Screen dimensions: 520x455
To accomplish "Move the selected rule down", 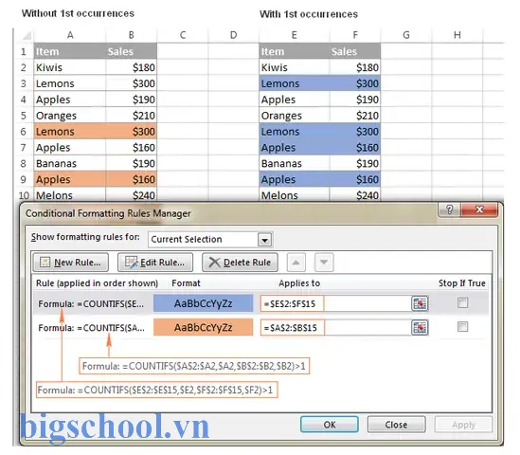I will (x=324, y=263).
